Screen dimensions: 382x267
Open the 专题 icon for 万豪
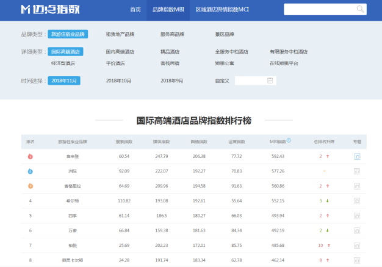point(357,231)
